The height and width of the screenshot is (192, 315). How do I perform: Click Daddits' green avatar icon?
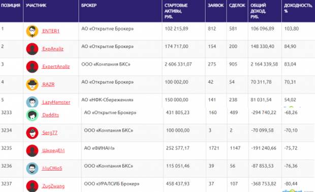tap(32, 115)
